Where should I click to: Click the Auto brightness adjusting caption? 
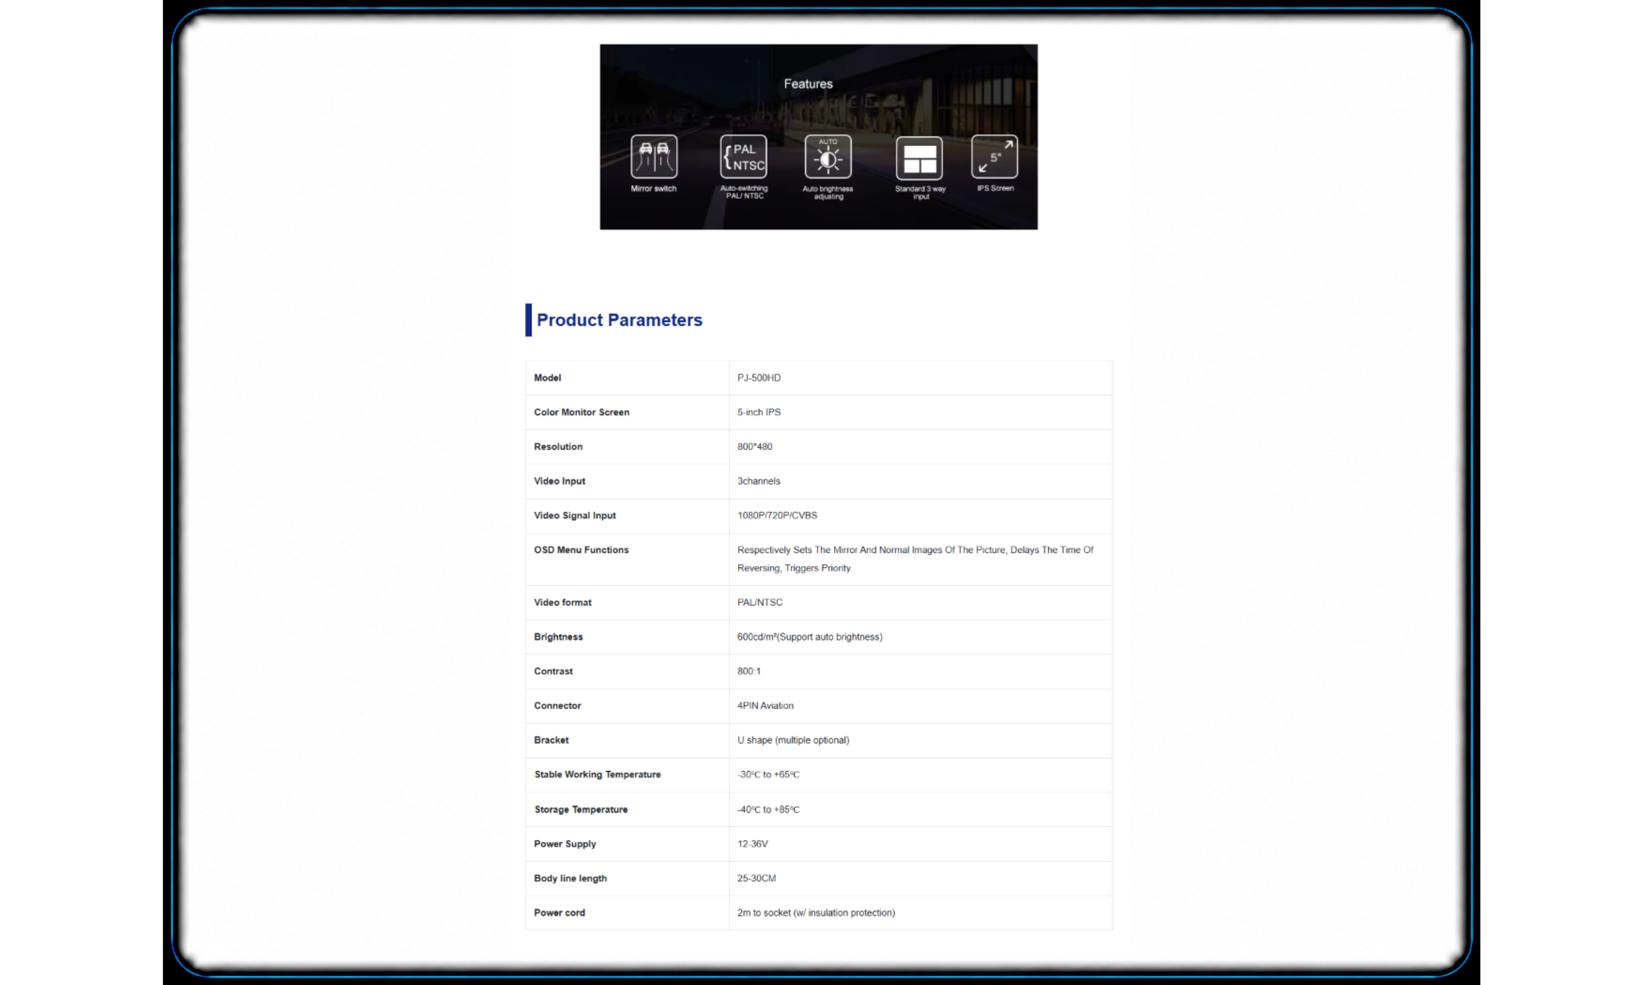pyautogui.click(x=827, y=193)
